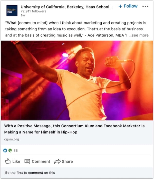Open the University of California, Berkeley page name

tap(66, 7)
